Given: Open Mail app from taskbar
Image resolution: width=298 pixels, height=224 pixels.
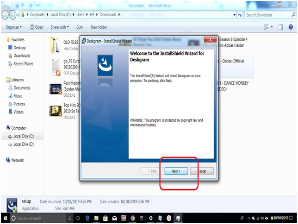Looking at the screenshot, I should (115, 218).
